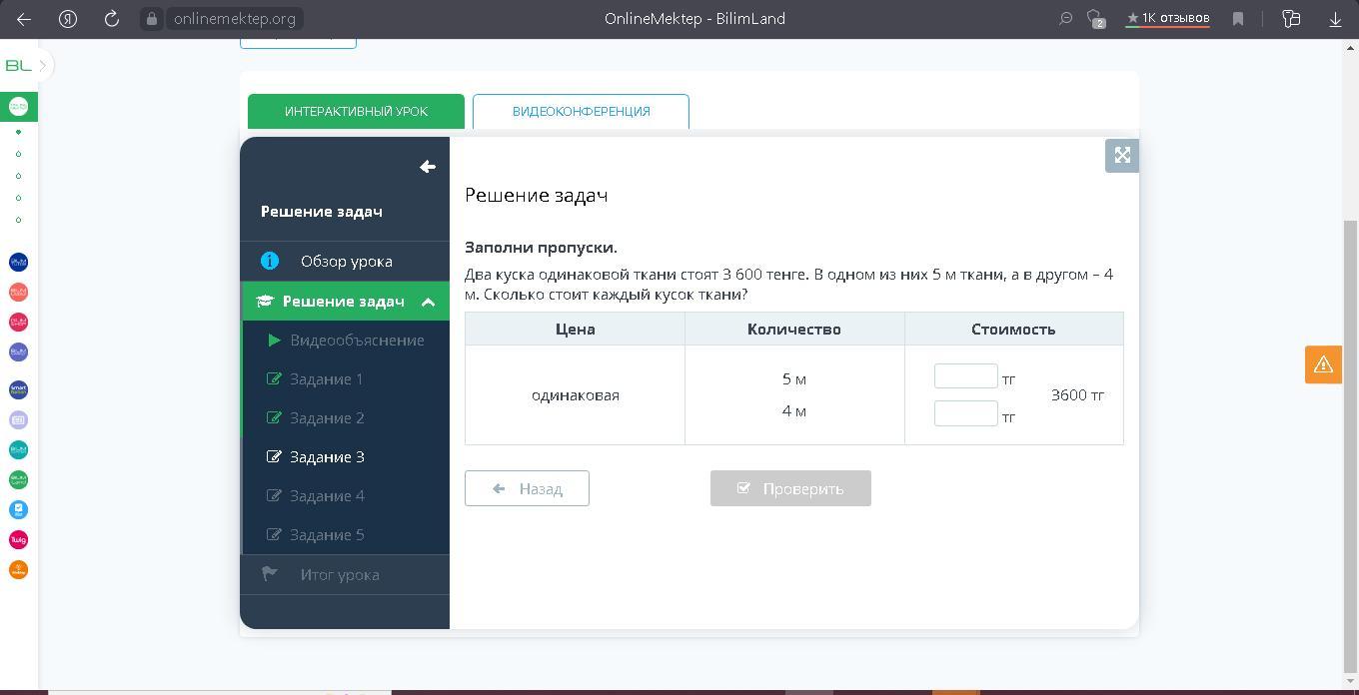Open the Twig sidebar icon
1359x695 pixels.
[x=18, y=539]
